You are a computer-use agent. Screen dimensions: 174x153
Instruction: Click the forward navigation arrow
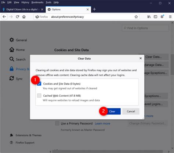[11, 17]
